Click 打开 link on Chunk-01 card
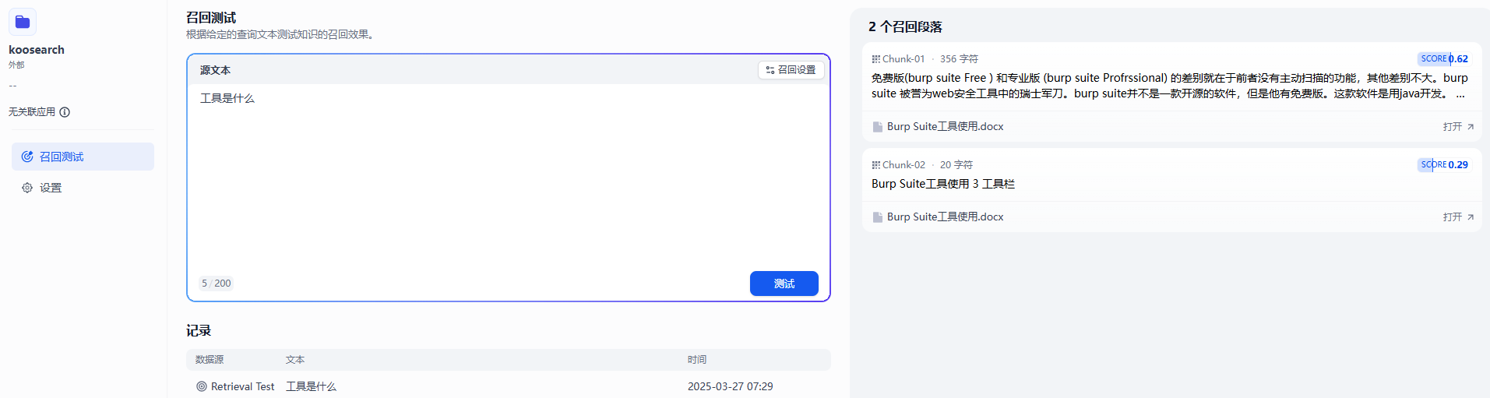 (1457, 126)
